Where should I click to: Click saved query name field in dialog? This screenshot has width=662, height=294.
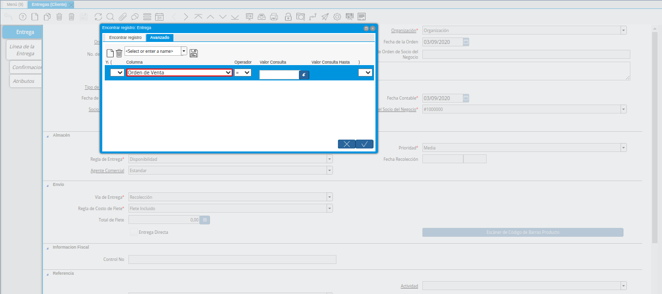click(153, 51)
